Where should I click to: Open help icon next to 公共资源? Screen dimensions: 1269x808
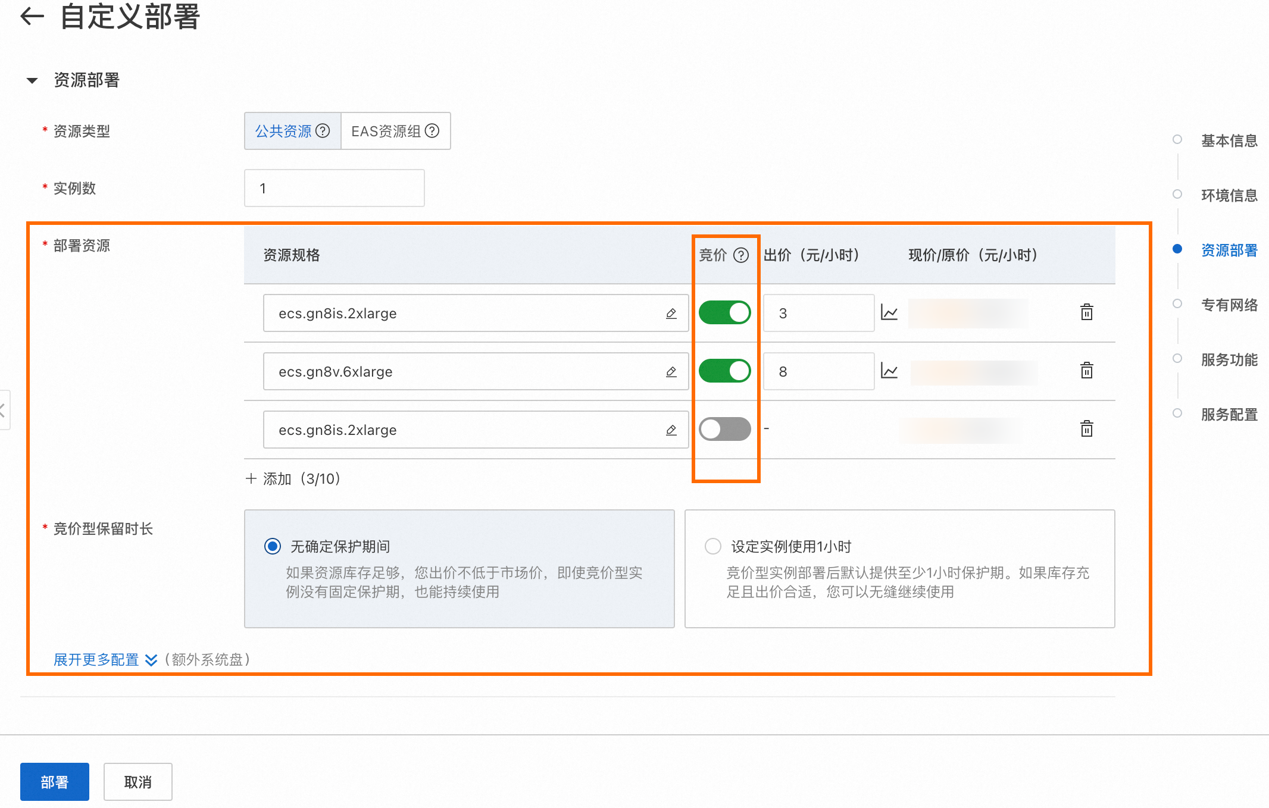click(323, 131)
